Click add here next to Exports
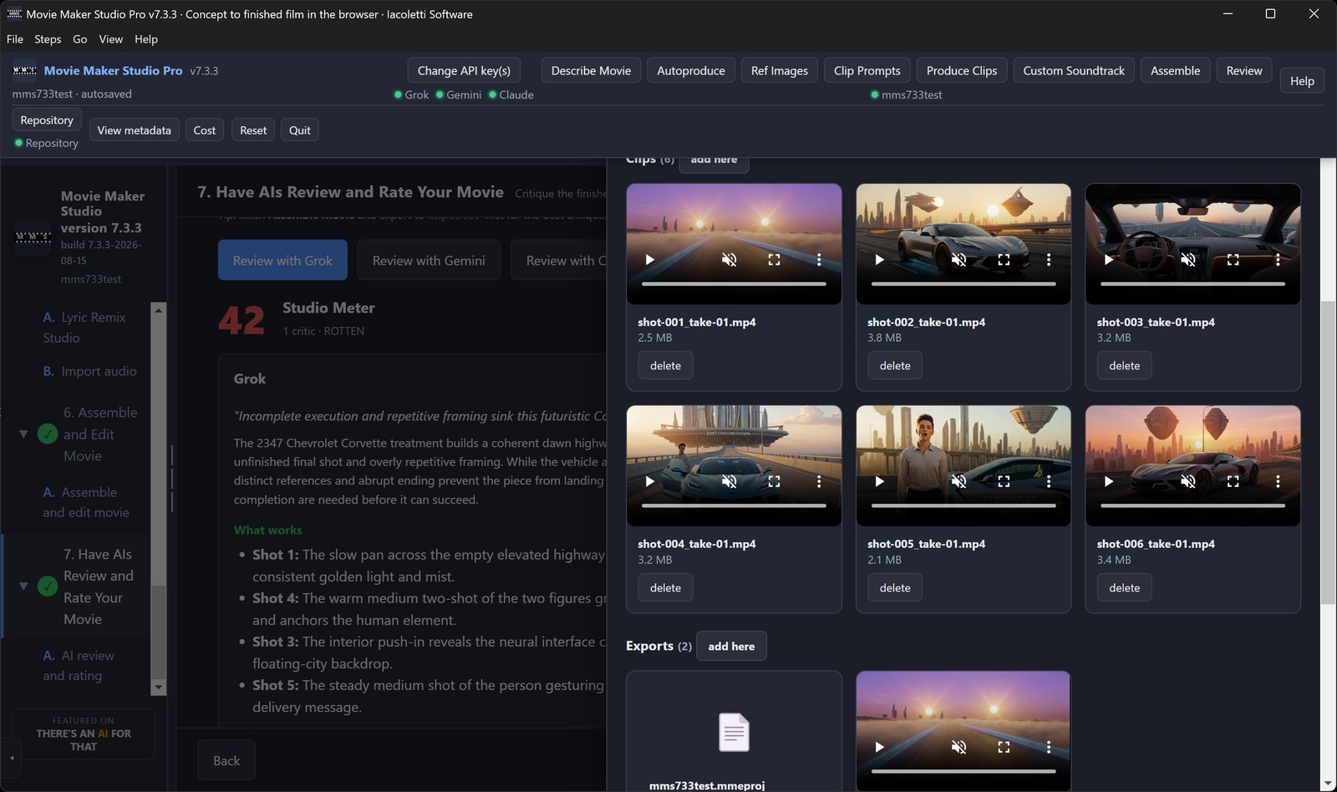The image size is (1337, 792). point(731,646)
